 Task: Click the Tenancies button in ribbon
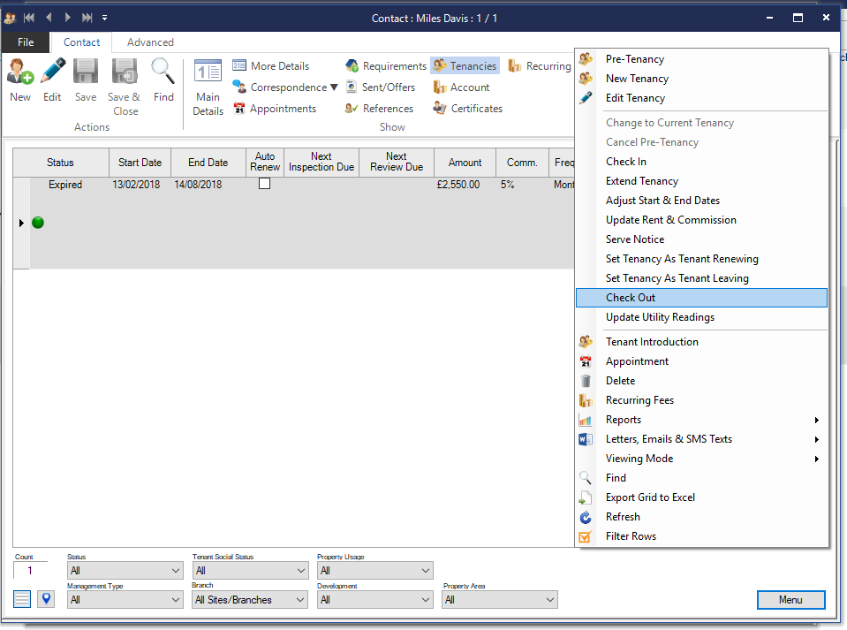click(465, 66)
